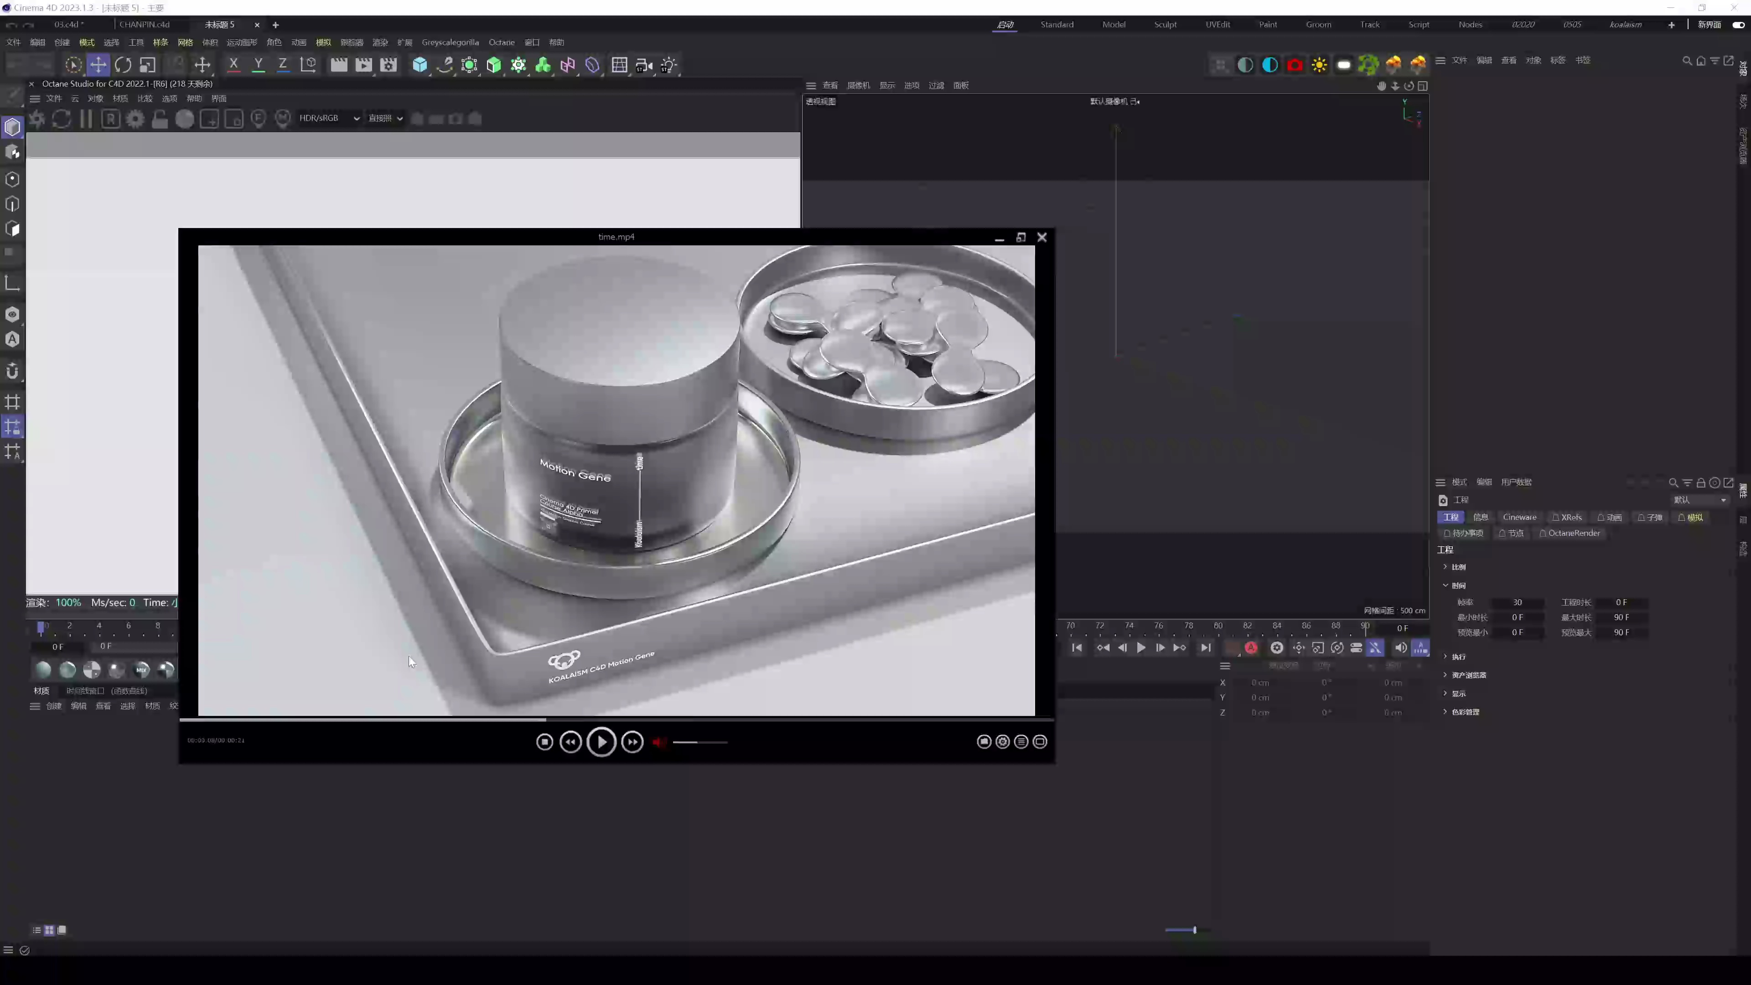
Task: Open render settings clapper with gear
Action: point(388,65)
